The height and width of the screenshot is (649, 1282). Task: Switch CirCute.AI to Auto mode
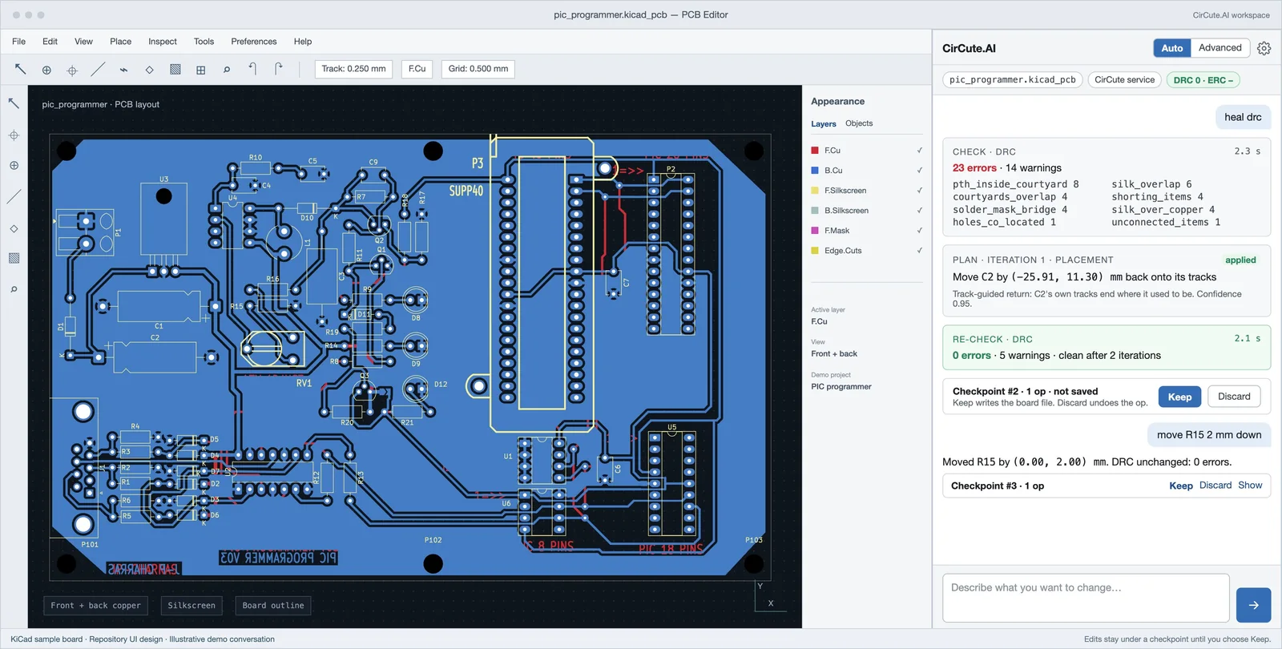1172,48
